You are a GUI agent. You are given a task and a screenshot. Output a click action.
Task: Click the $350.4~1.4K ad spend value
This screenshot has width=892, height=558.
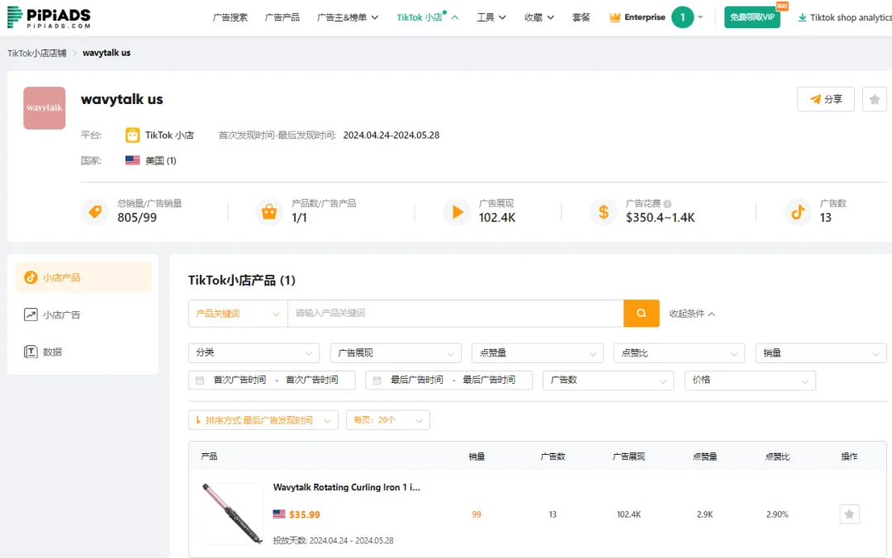point(660,217)
